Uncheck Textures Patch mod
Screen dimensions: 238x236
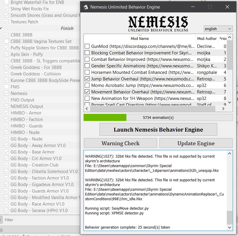[6, 22]
